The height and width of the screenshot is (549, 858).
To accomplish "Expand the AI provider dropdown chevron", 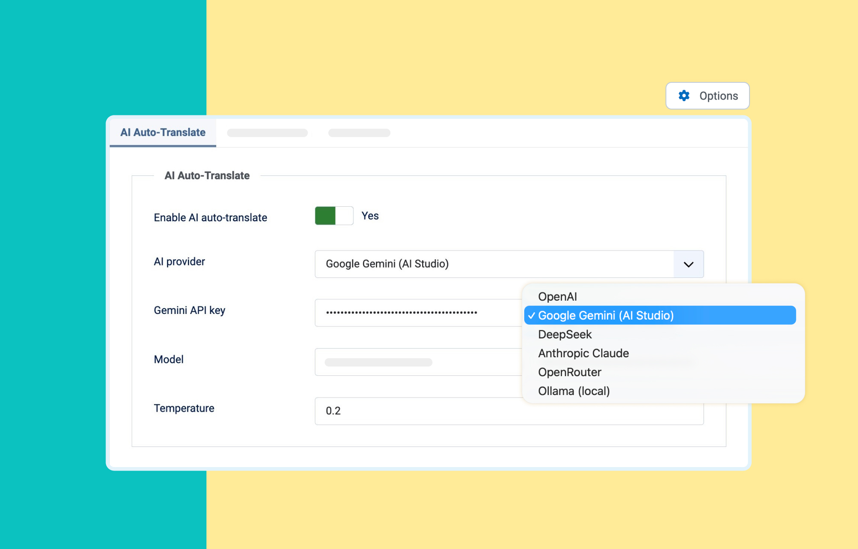I will coord(689,264).
